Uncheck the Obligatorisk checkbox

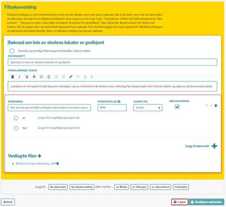pos(177,107)
